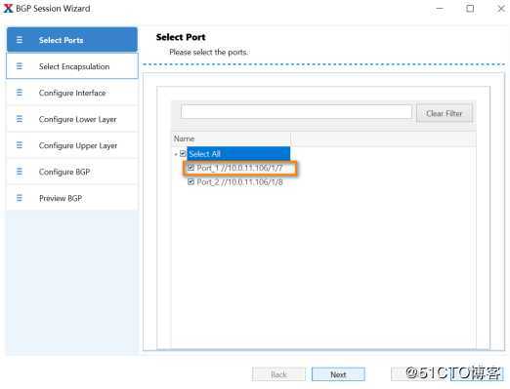
Task: Click the list icon beside Select Encapsulation
Action: pos(20,66)
